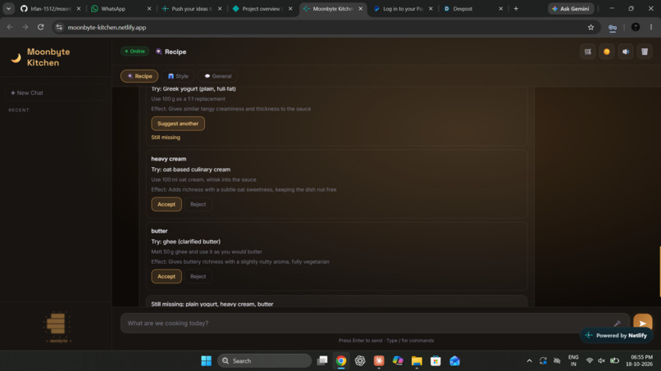661x371 pixels.
Task: Click the Chrome taskbar icon
Action: tap(341, 361)
